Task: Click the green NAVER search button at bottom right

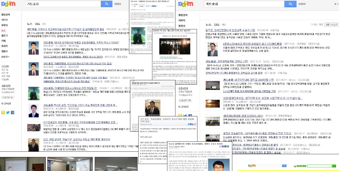Action: (x=334, y=166)
